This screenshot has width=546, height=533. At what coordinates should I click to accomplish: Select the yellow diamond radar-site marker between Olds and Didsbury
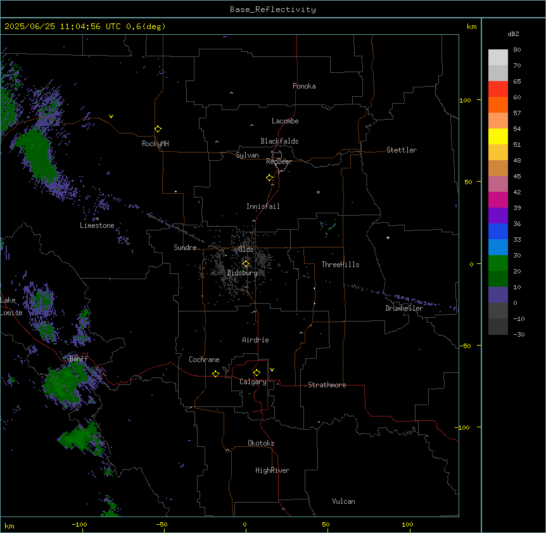click(x=246, y=264)
